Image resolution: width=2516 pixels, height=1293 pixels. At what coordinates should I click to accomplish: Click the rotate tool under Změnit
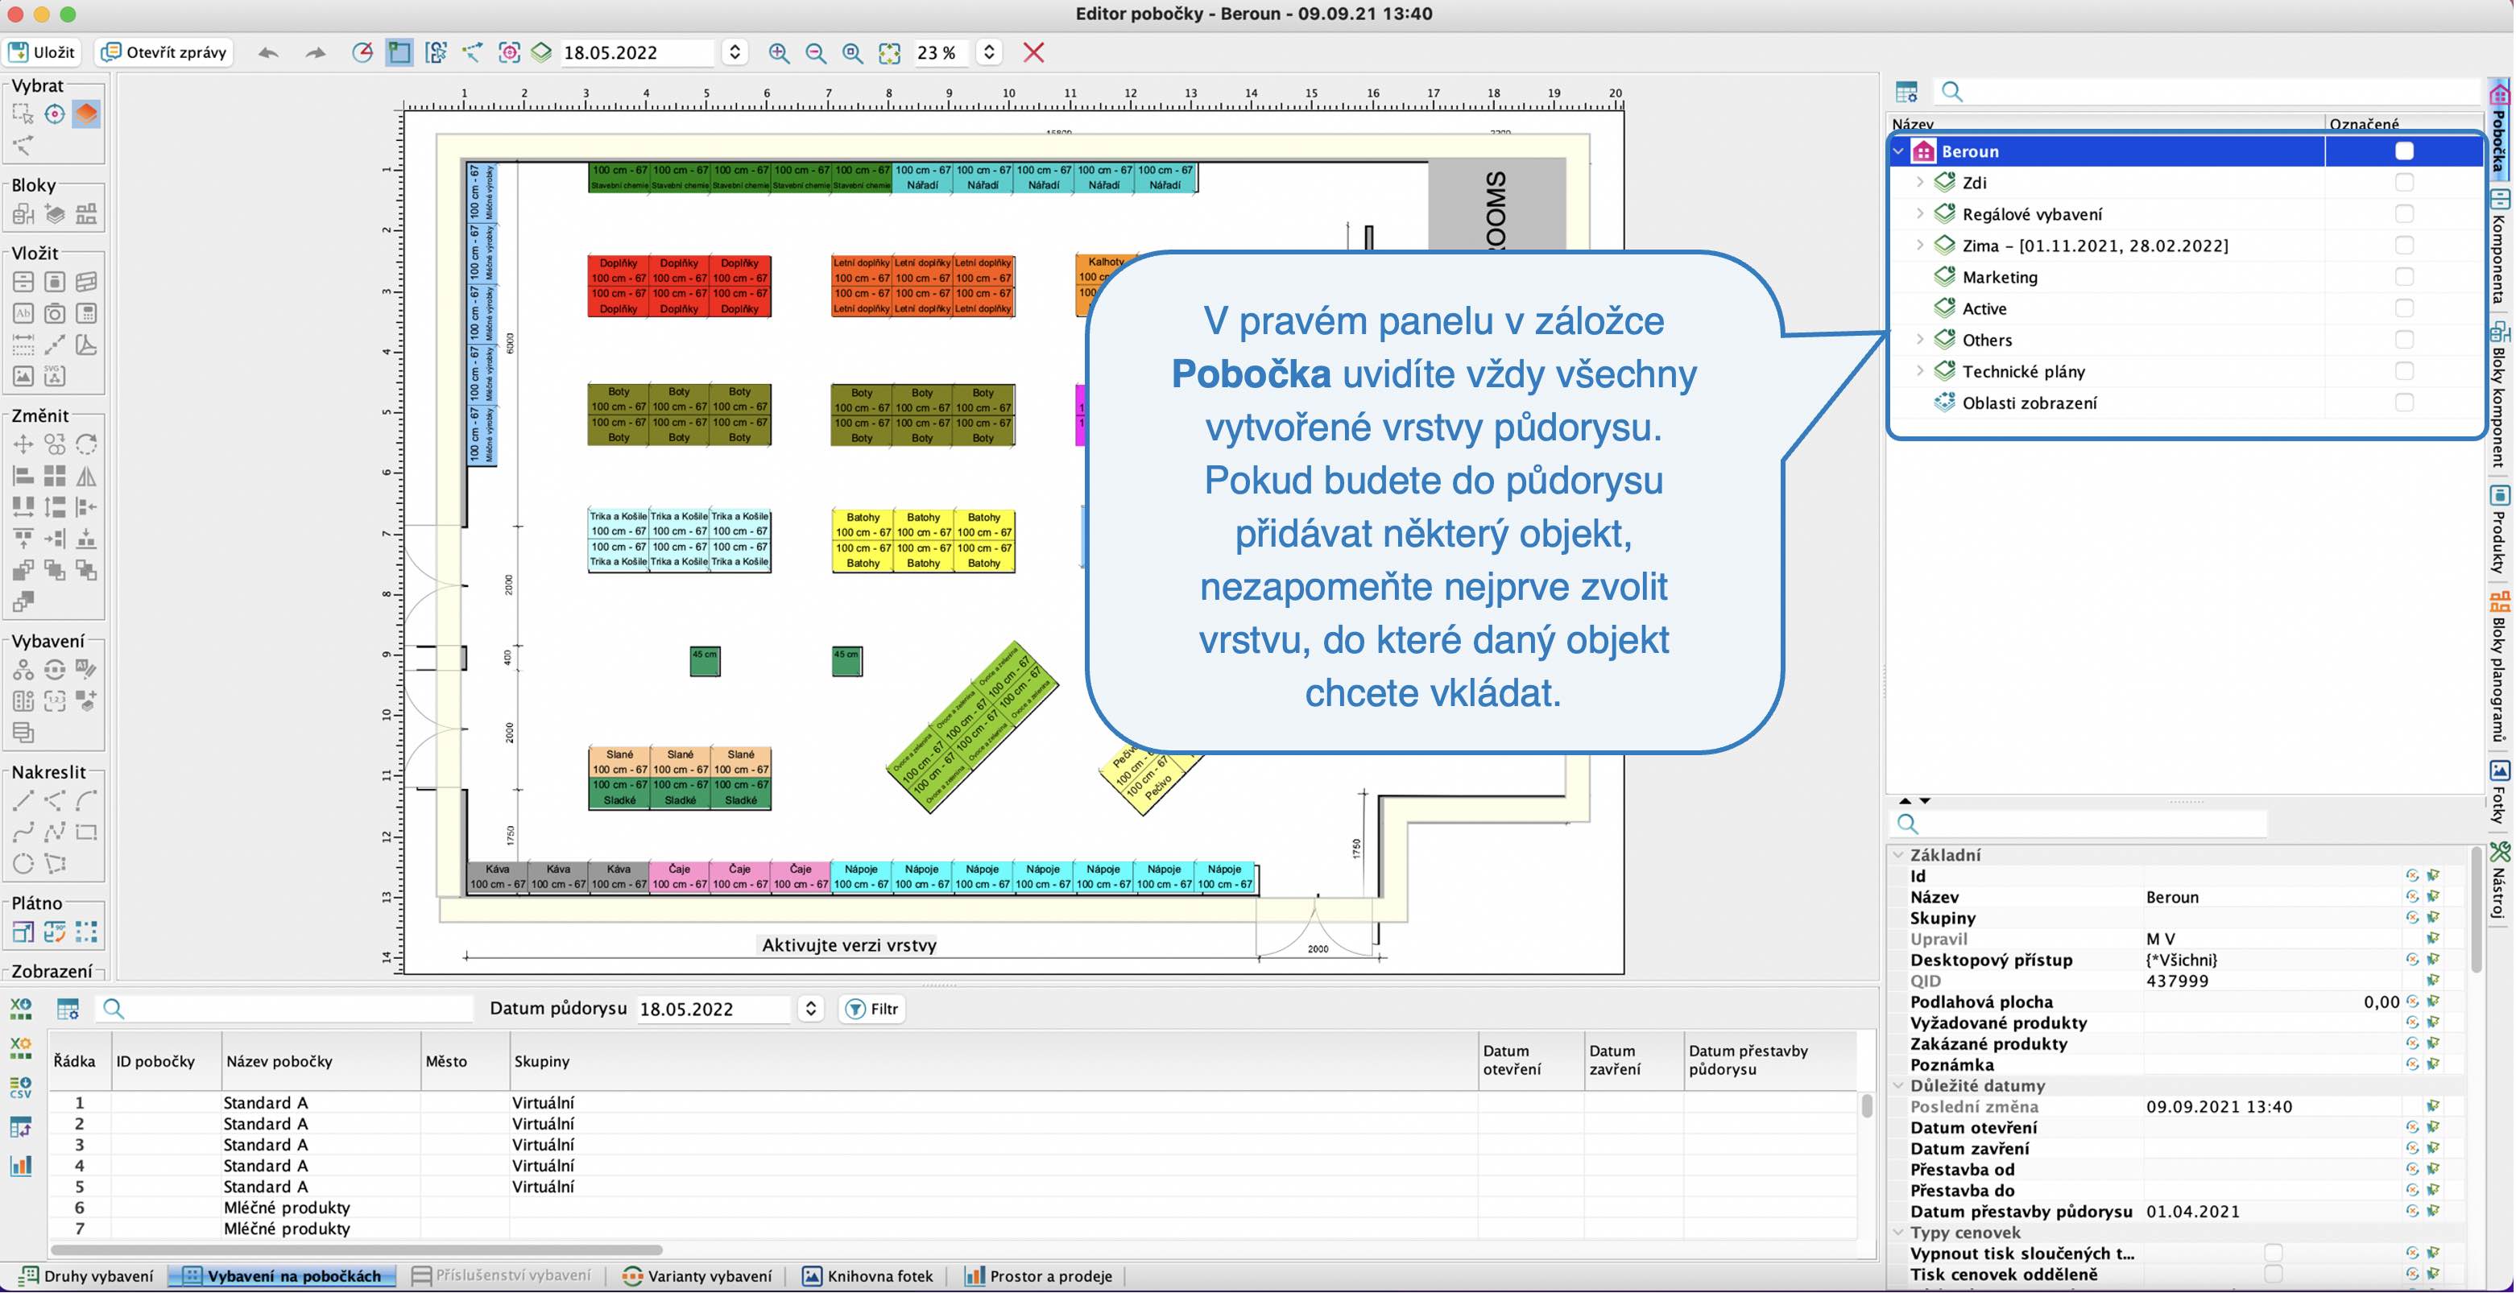coord(86,444)
